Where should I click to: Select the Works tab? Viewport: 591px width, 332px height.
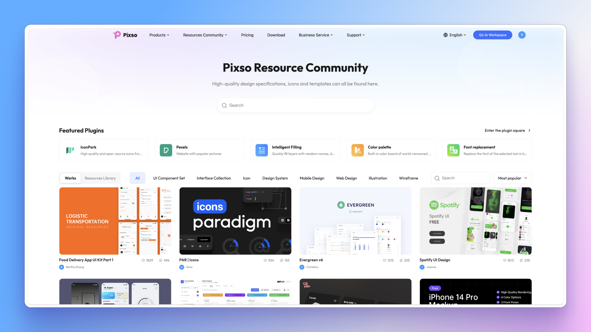pos(70,178)
